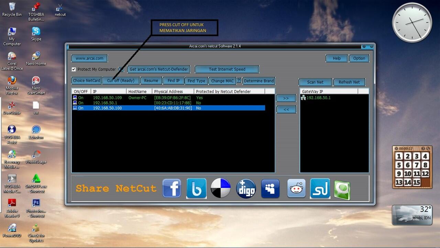Image resolution: width=440 pixels, height=248 pixels.
Task: Launch PhotoScape from the desktop
Action: click(x=36, y=156)
